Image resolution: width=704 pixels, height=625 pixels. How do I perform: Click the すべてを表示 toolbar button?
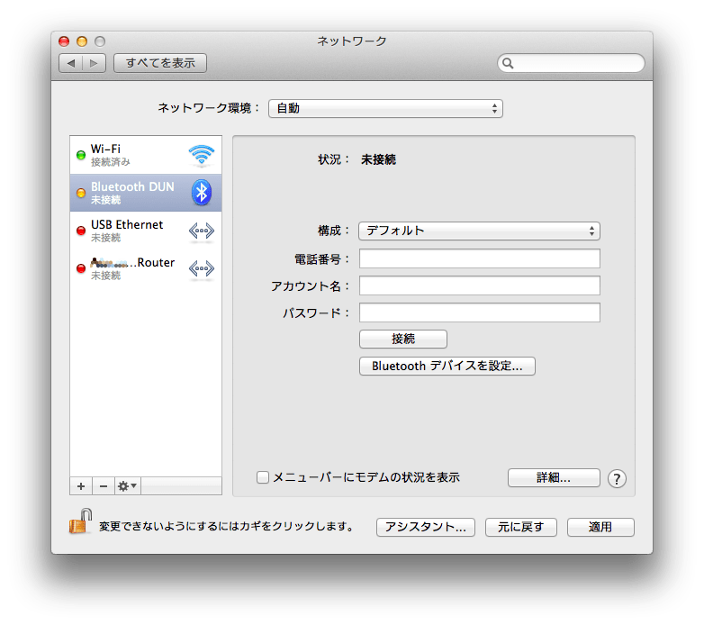click(x=160, y=63)
